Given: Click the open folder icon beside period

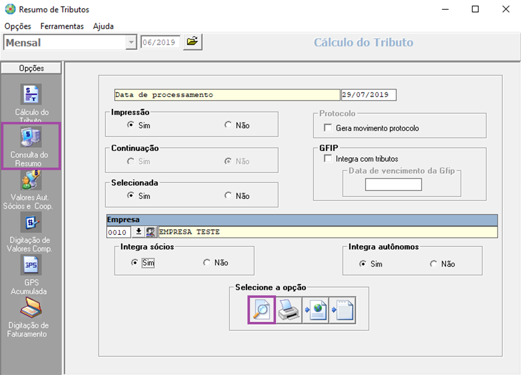Looking at the screenshot, I should point(192,42).
